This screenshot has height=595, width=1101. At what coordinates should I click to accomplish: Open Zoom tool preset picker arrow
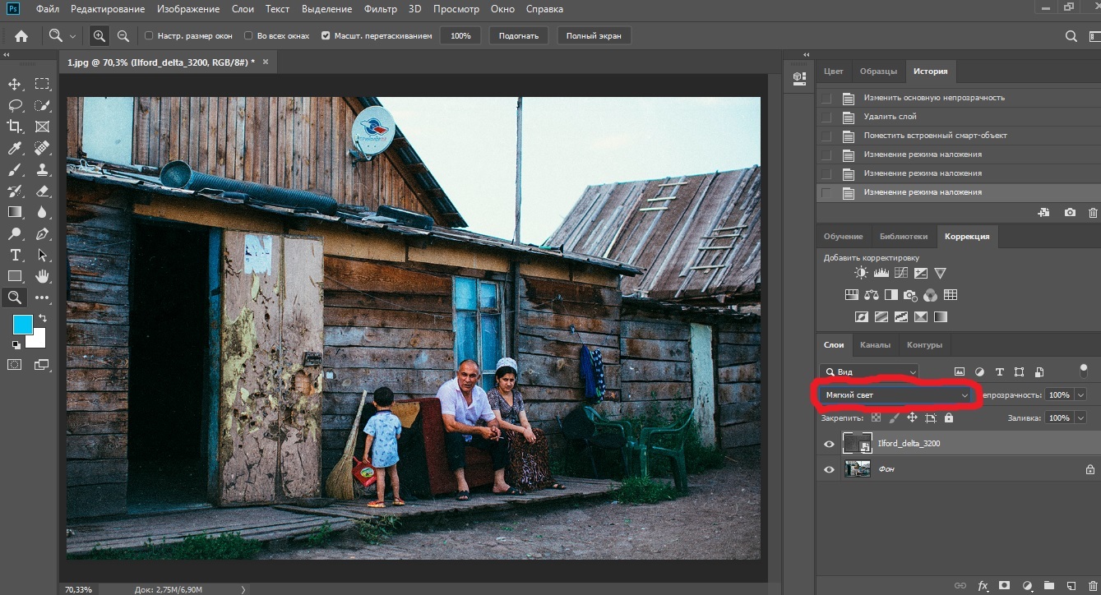click(72, 36)
